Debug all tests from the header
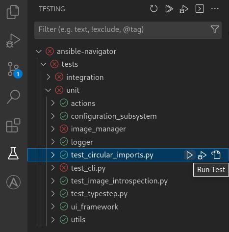The height and width of the screenshot is (232, 229). click(x=184, y=9)
